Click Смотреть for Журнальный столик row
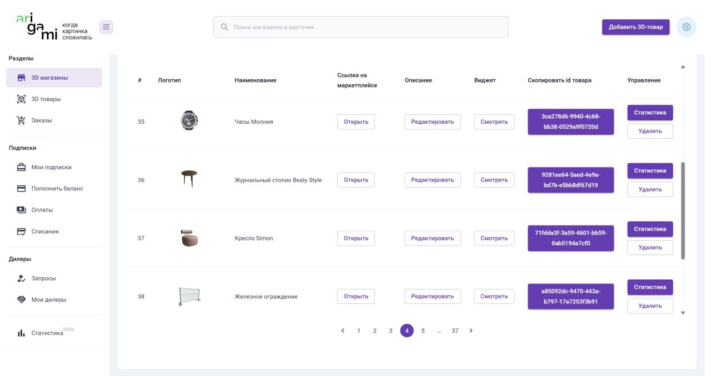The width and height of the screenshot is (711, 376). 494,180
